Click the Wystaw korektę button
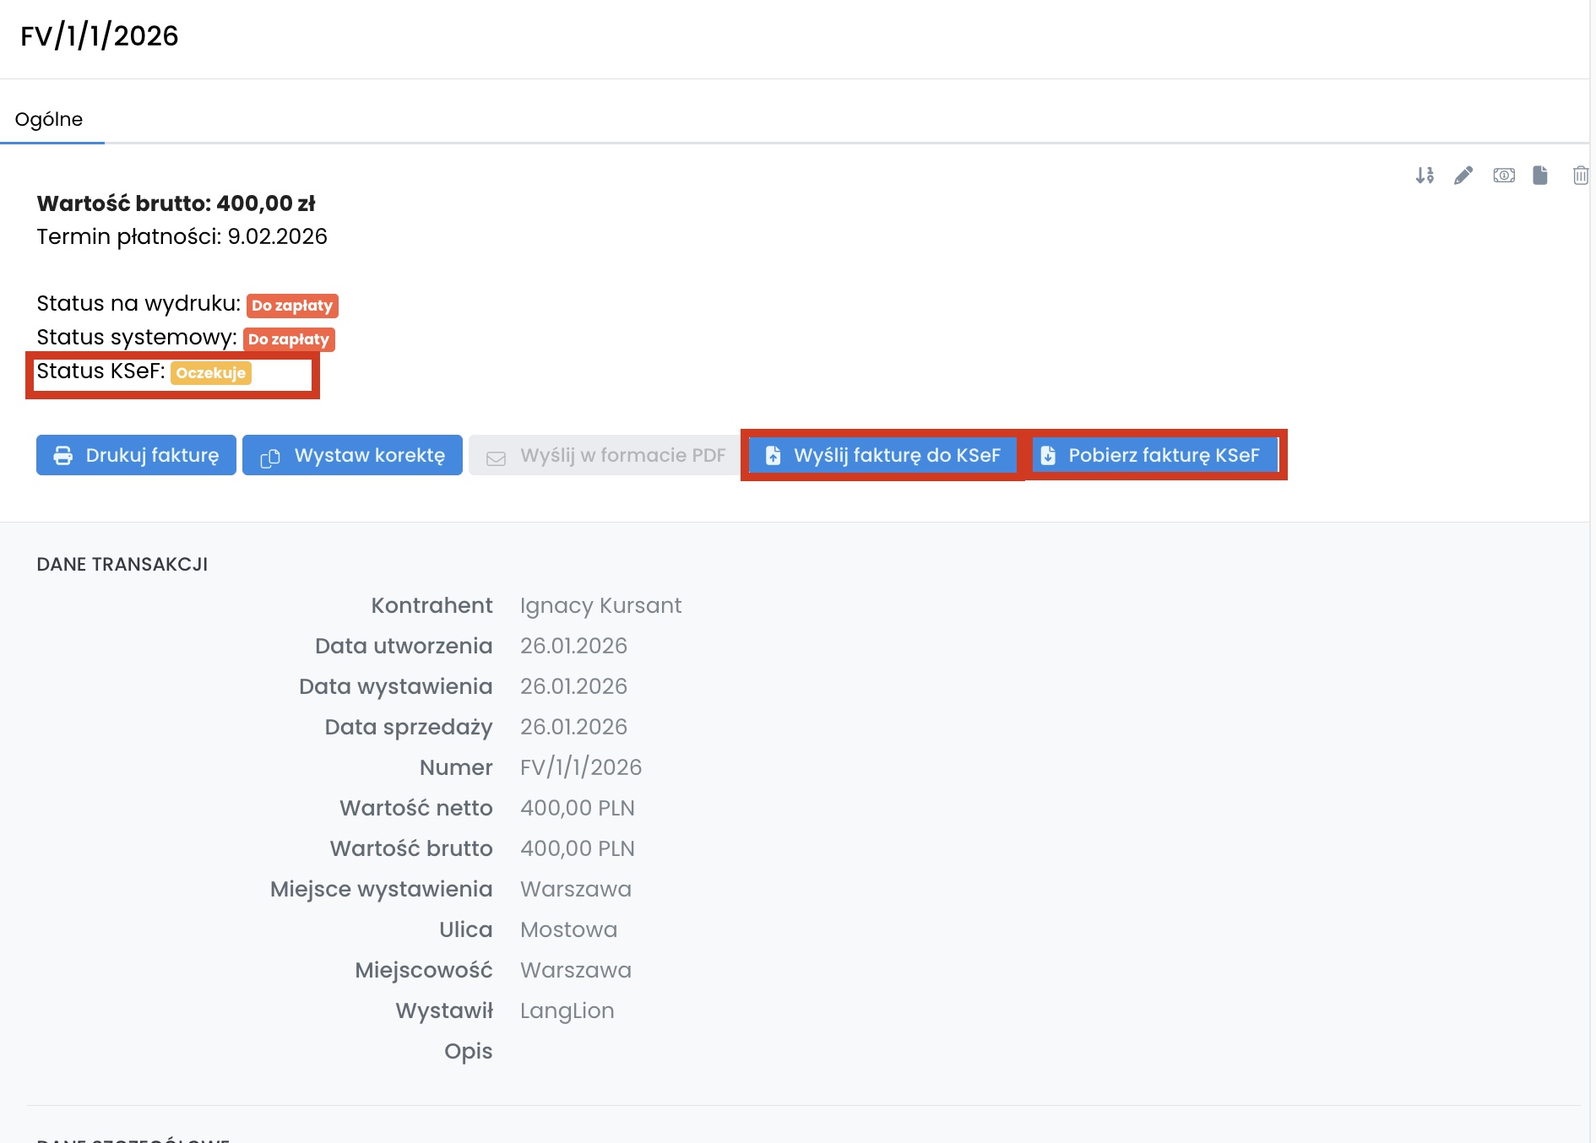The width and height of the screenshot is (1596, 1143). pos(352,455)
